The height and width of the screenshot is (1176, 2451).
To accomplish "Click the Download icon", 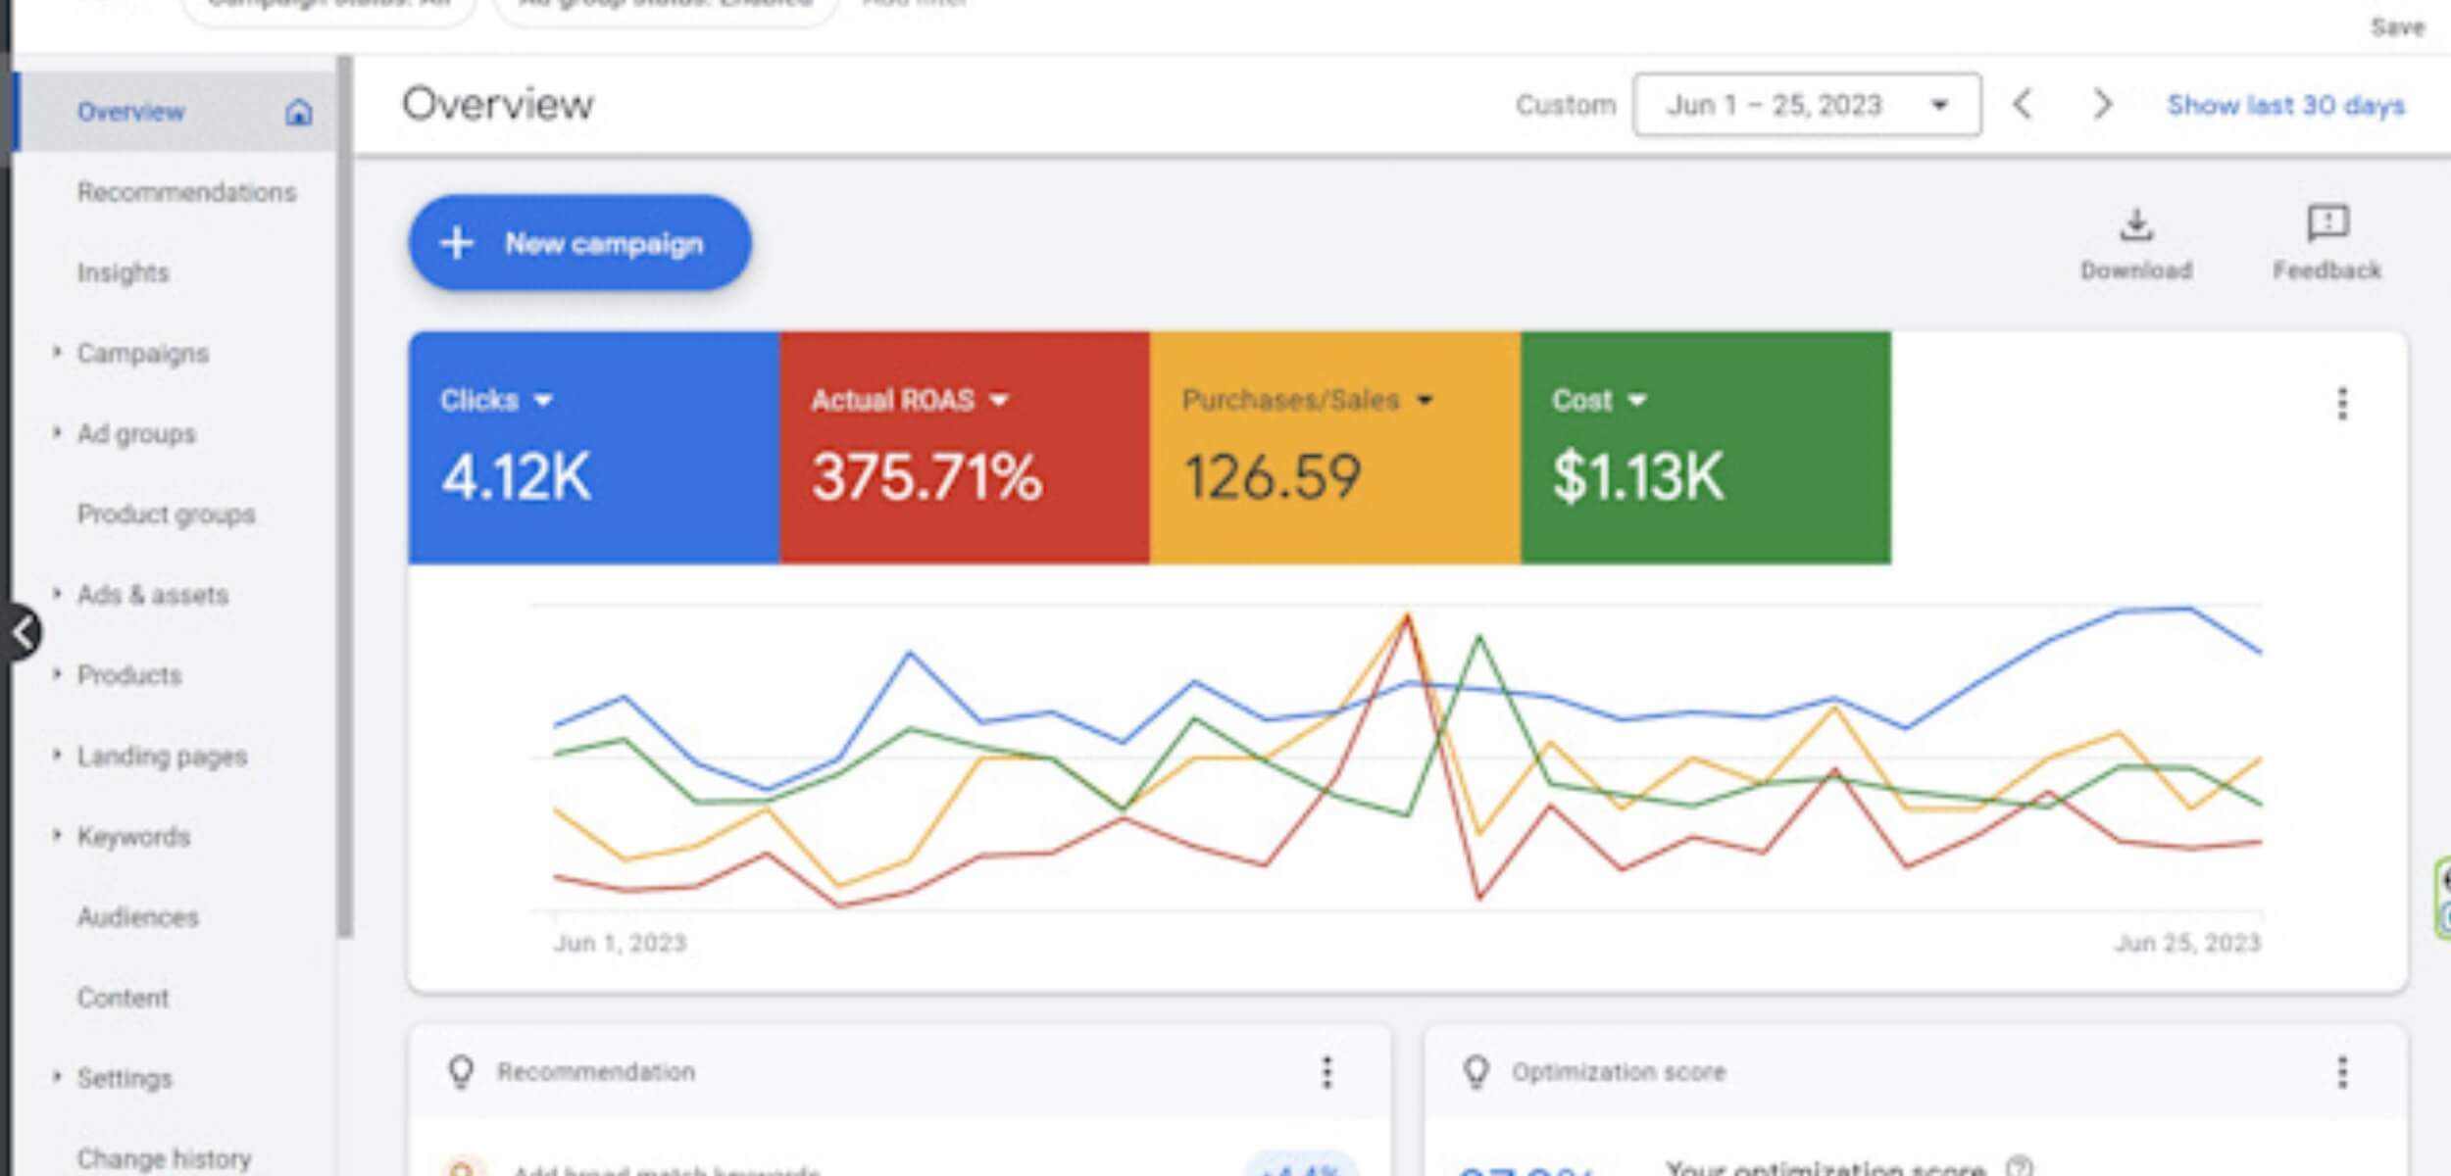I will click(x=2135, y=225).
